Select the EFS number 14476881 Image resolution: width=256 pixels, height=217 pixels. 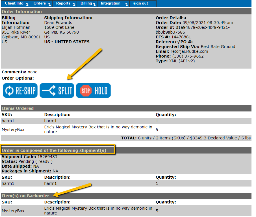tap(181, 37)
